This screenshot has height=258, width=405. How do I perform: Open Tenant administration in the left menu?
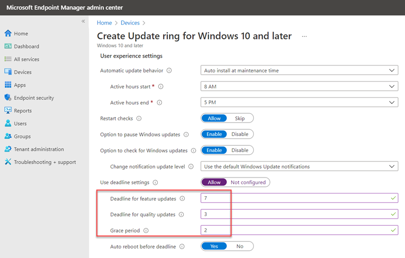[39, 150]
